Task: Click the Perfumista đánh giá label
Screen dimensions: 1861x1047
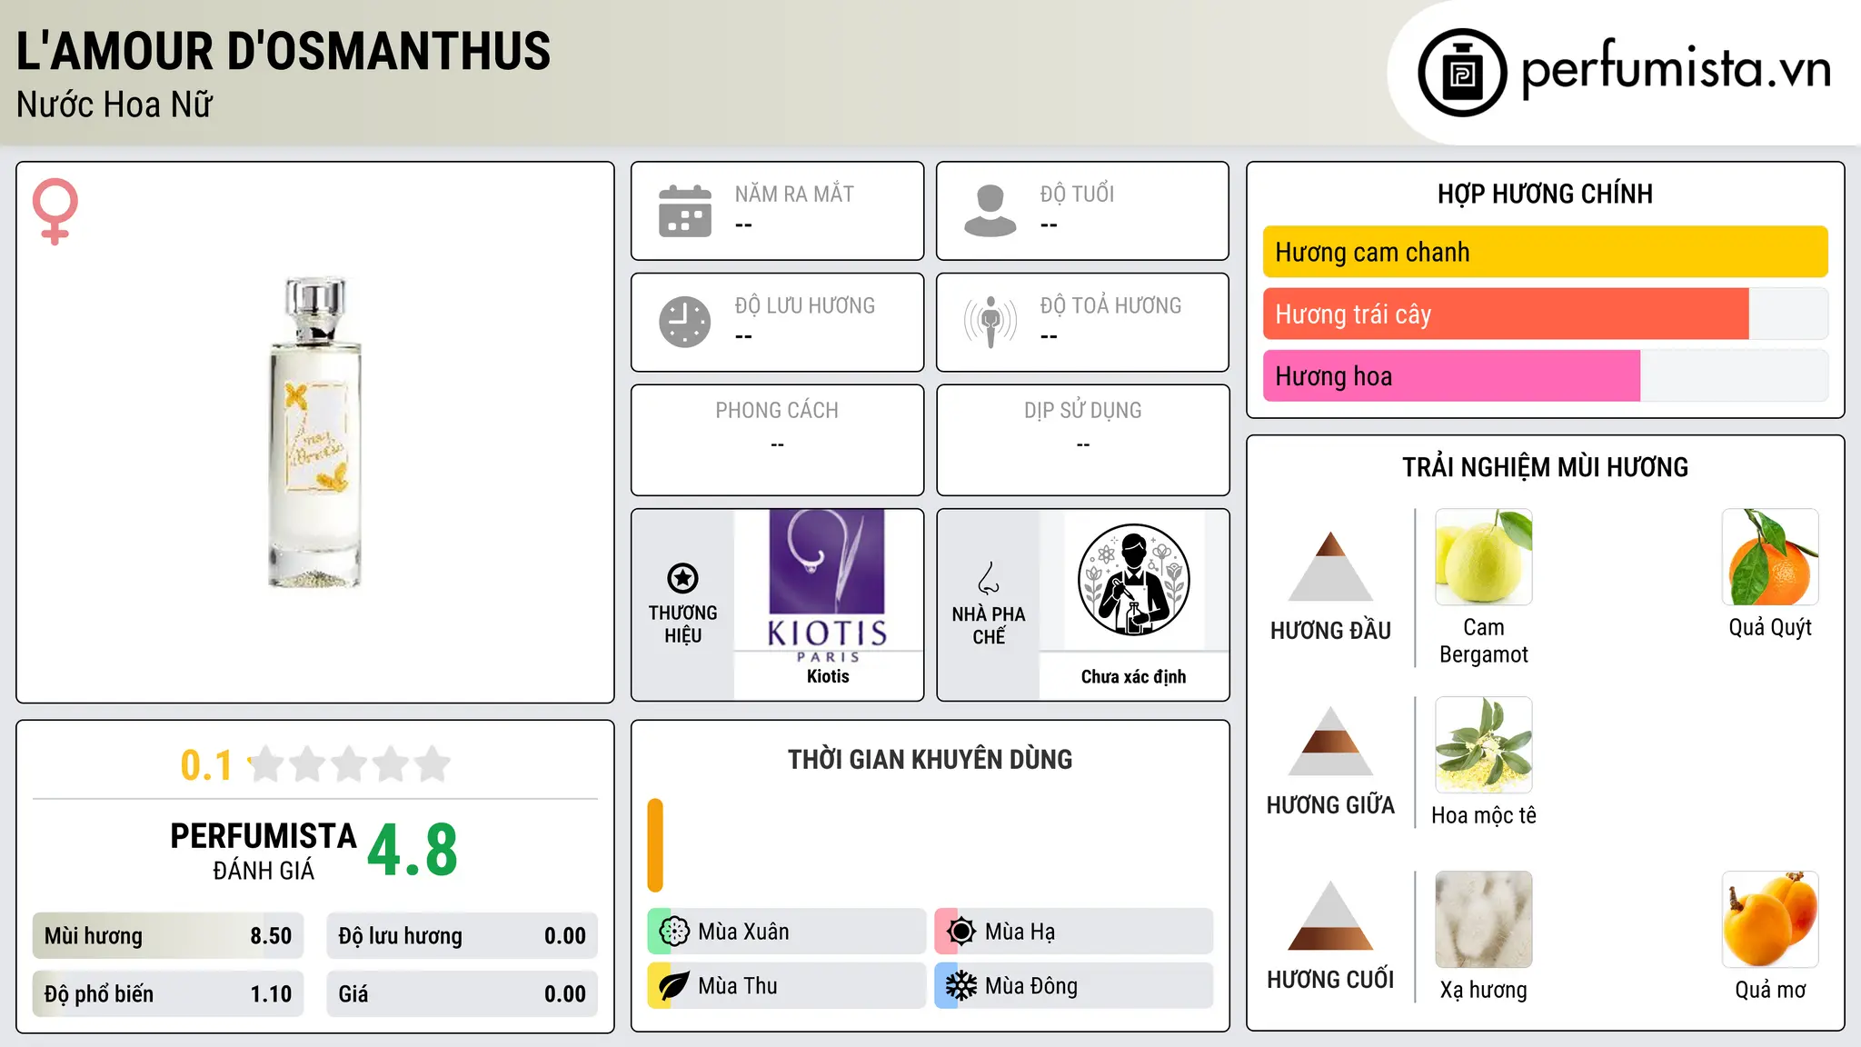Action: [264, 851]
